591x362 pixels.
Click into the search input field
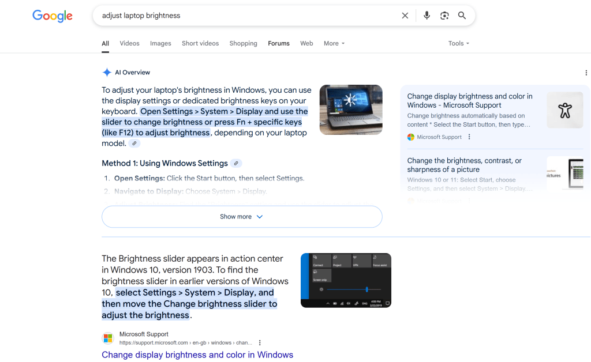(x=242, y=16)
